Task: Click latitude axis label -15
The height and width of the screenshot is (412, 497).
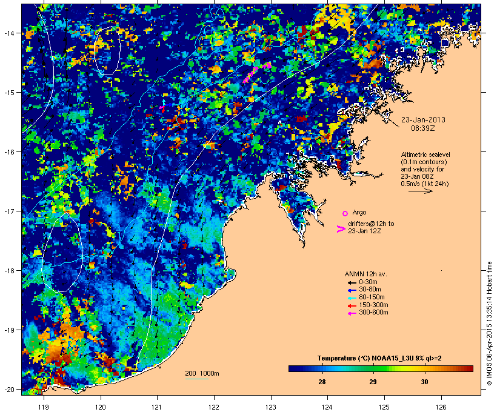Action: [x=9, y=93]
